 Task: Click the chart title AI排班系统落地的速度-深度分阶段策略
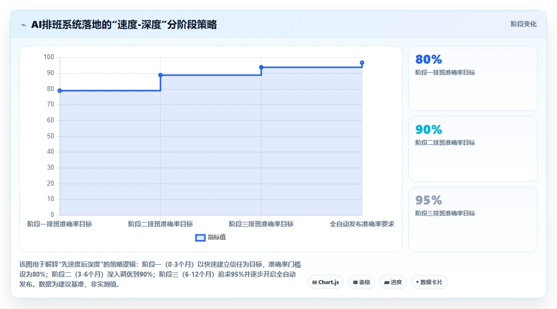[124, 24]
